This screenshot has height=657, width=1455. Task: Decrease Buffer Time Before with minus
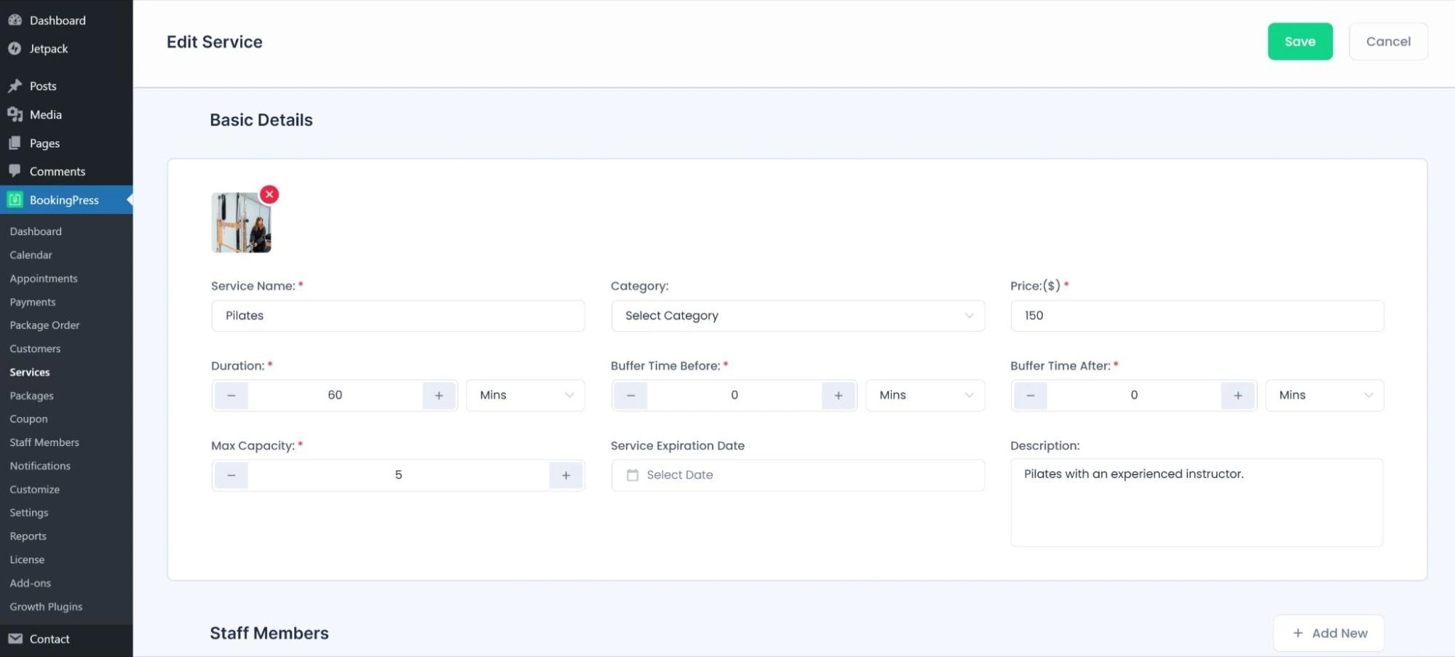pyautogui.click(x=631, y=395)
